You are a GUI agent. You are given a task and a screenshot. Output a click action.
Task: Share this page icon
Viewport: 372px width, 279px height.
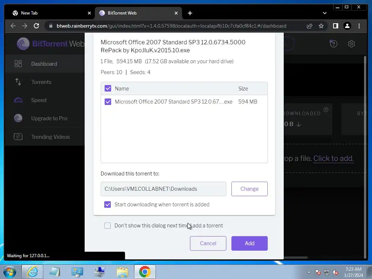coord(310,26)
